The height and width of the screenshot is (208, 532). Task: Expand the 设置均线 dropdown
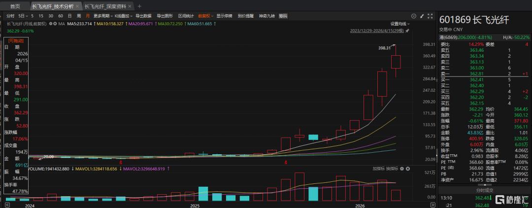[x=400, y=24]
